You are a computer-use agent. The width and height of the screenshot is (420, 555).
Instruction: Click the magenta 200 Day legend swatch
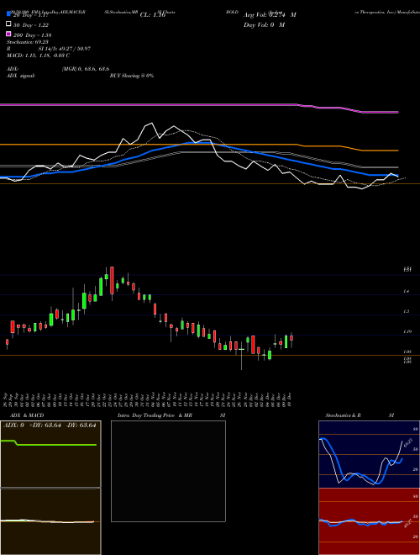[8, 34]
